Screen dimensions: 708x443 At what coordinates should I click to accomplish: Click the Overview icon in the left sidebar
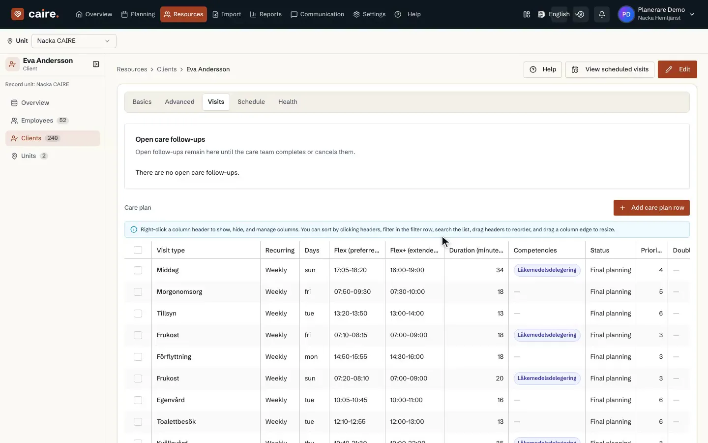(x=14, y=103)
